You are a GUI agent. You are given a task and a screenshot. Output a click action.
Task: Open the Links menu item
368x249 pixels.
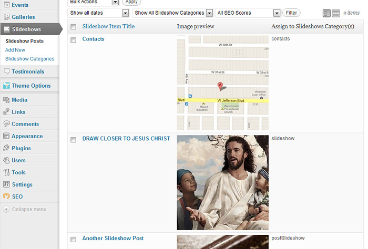(x=18, y=112)
